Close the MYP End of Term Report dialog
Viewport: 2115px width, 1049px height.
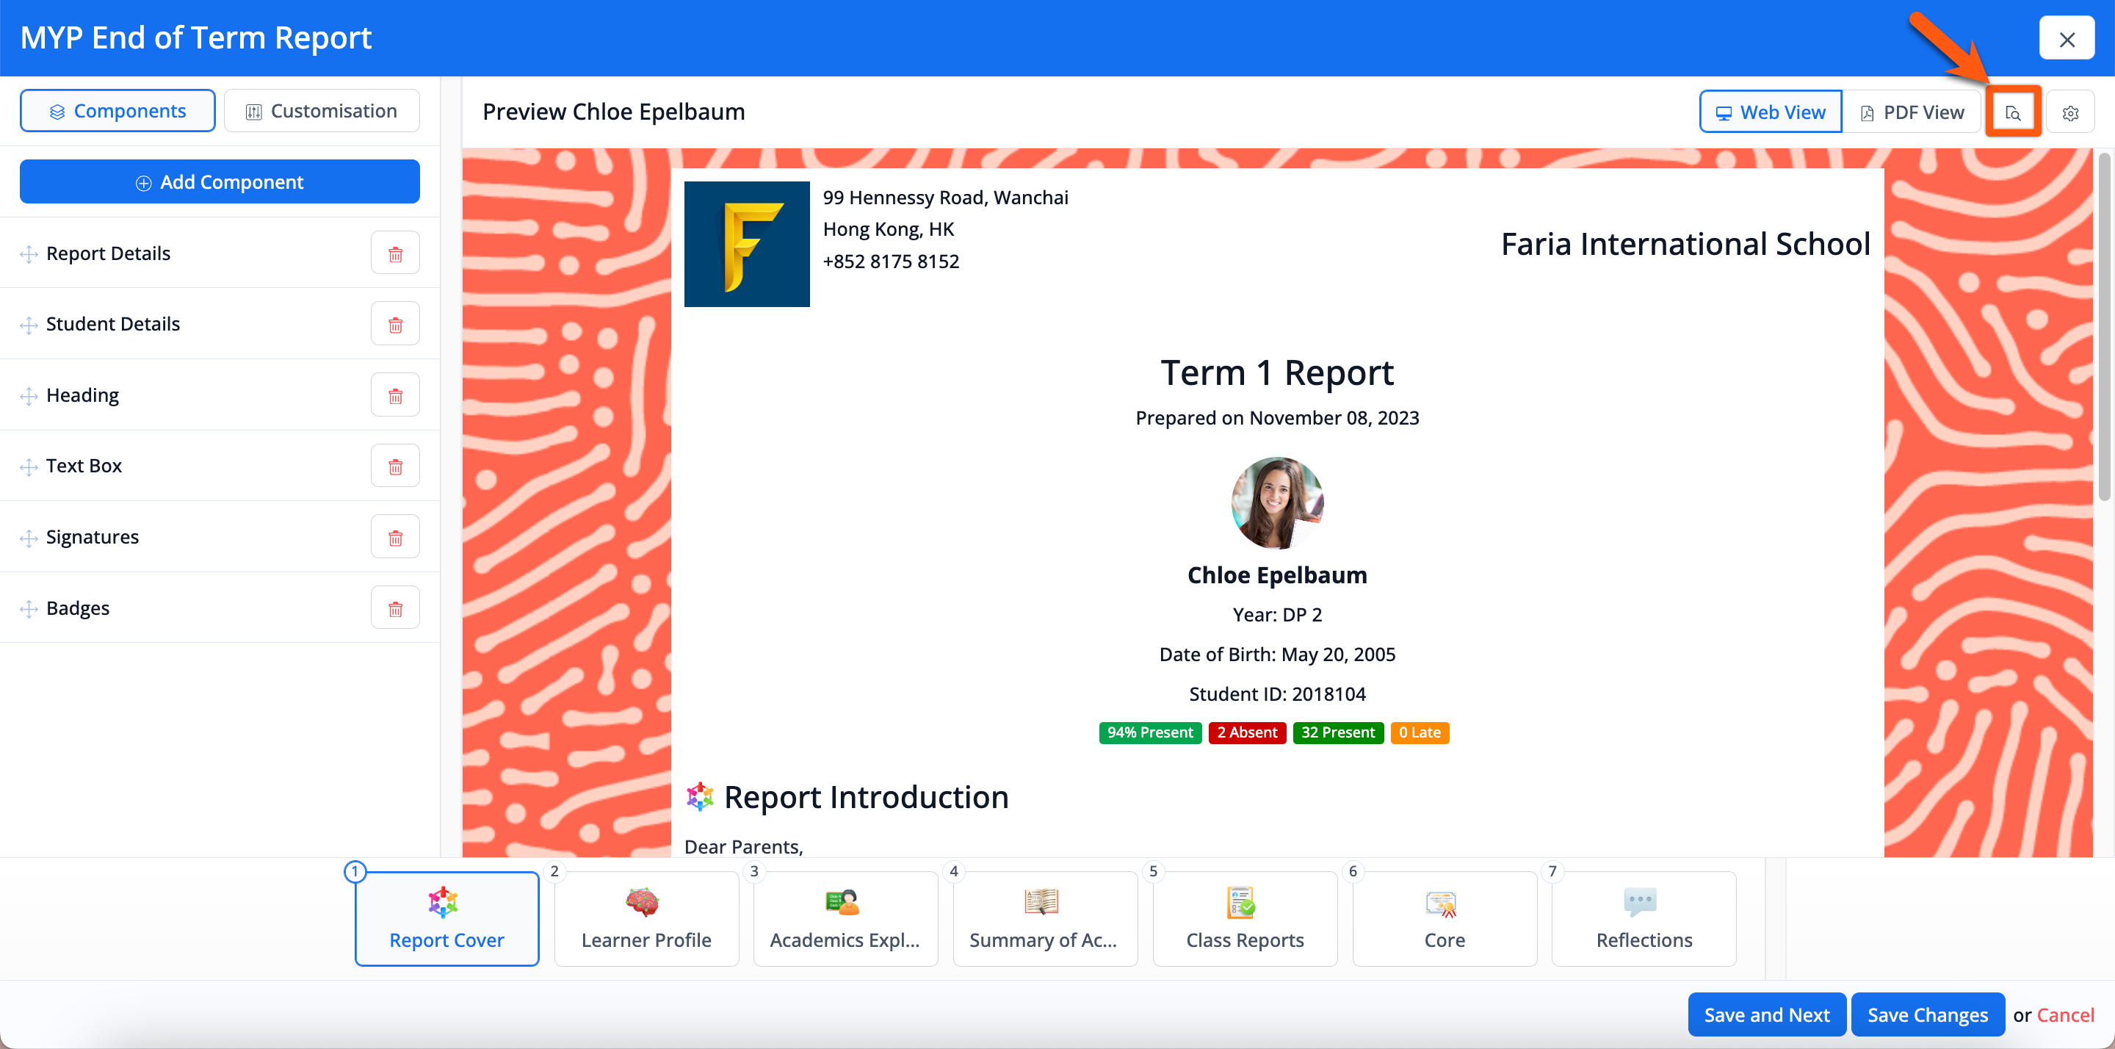(x=2067, y=39)
